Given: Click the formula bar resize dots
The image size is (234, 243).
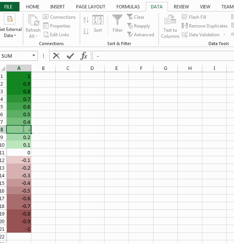Looking at the screenshot, I should (44, 56).
